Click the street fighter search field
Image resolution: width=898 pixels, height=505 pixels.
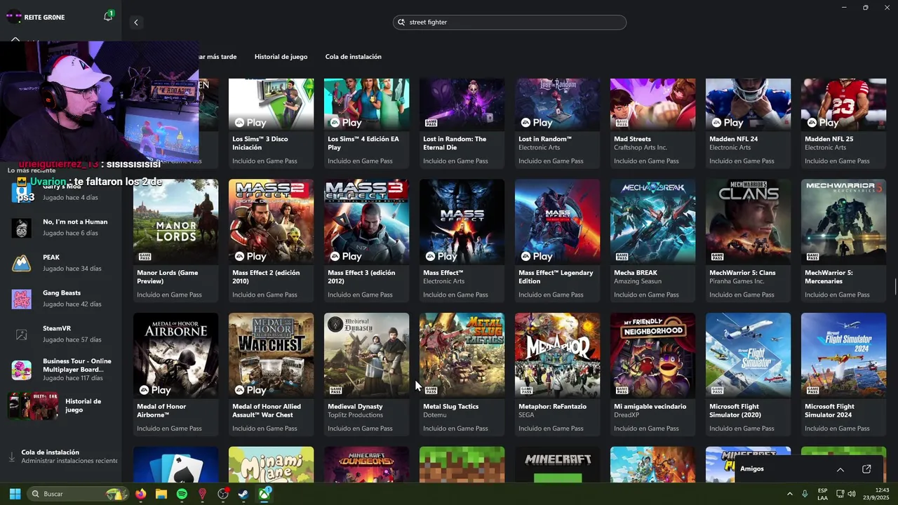[x=509, y=22]
